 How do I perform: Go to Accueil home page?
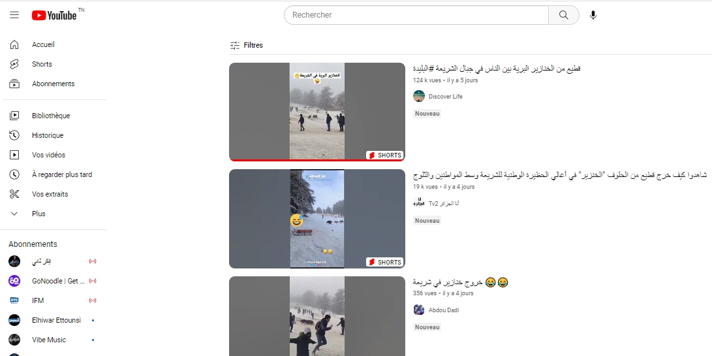(x=54, y=44)
